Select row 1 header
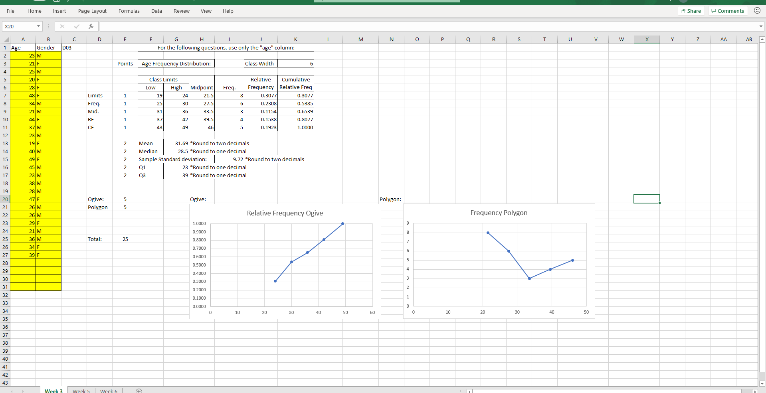766x393 pixels. point(5,47)
